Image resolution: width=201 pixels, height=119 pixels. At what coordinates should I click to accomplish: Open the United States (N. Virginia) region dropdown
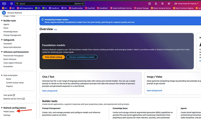[186, 4]
